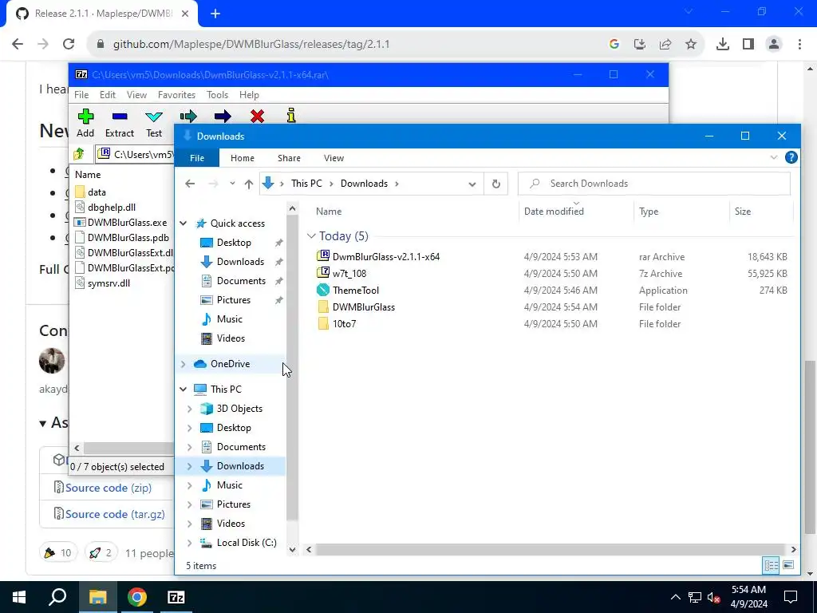Viewport: 817px width, 613px height.
Task: Open the Explorer Help question mark icon
Action: click(x=791, y=157)
